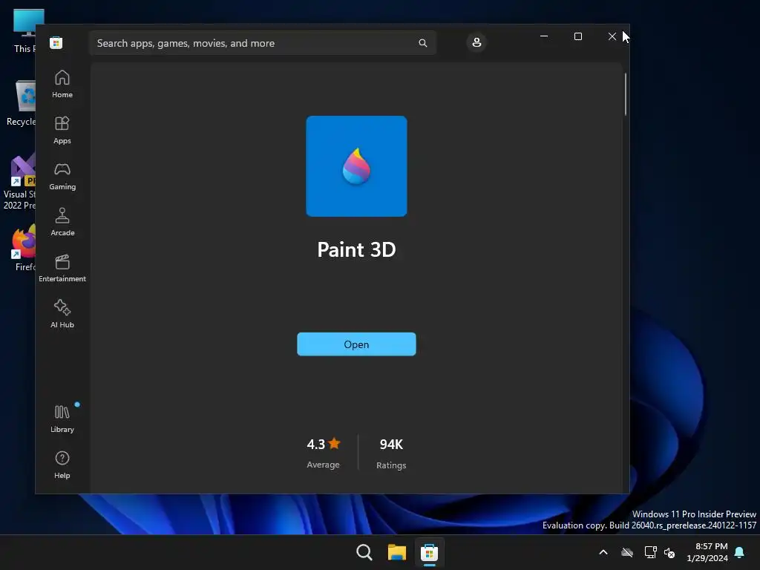Click the 94K Ratings count
This screenshot has height=570, width=760.
pyautogui.click(x=391, y=453)
